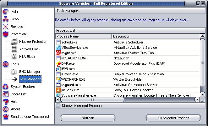This screenshot has height=126, width=208.
Task: Click the Hijacker Protection icon
Action: (x=14, y=42)
